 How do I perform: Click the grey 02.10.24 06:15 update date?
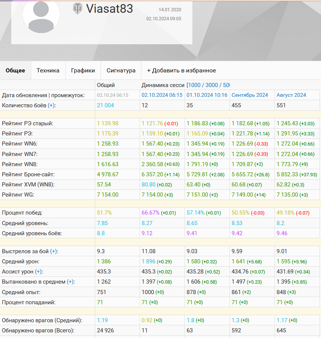coord(112,95)
